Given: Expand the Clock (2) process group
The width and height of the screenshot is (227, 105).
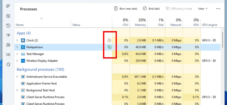Looking at the screenshot, I should (17, 40).
